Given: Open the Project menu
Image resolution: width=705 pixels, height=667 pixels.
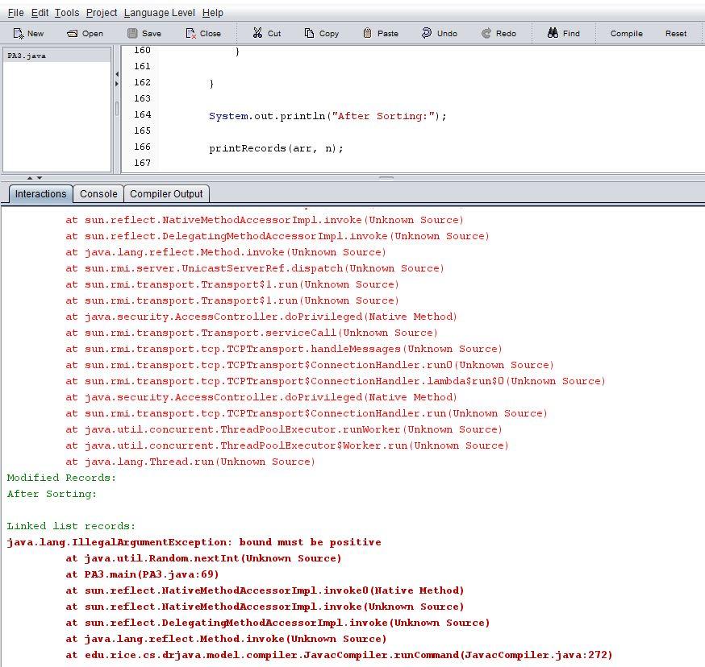Looking at the screenshot, I should pos(102,13).
